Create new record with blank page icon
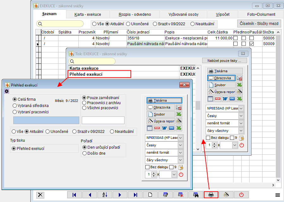Screen dimensions: 284x202 pos(150,195)
